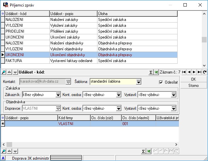Viewport: 208px width, 161px height.
Task: Click the 001 cell in the lower grid
Action: [x=138, y=124]
